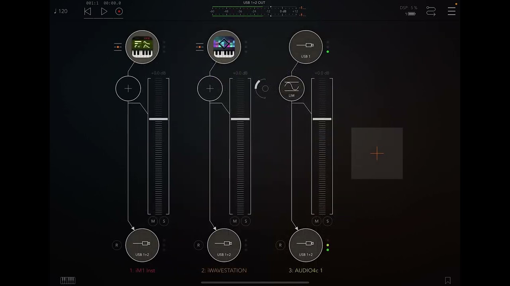The image size is (510, 286).
Task: Open USB 1+2 output of iM1 channel
Action: pos(142,245)
